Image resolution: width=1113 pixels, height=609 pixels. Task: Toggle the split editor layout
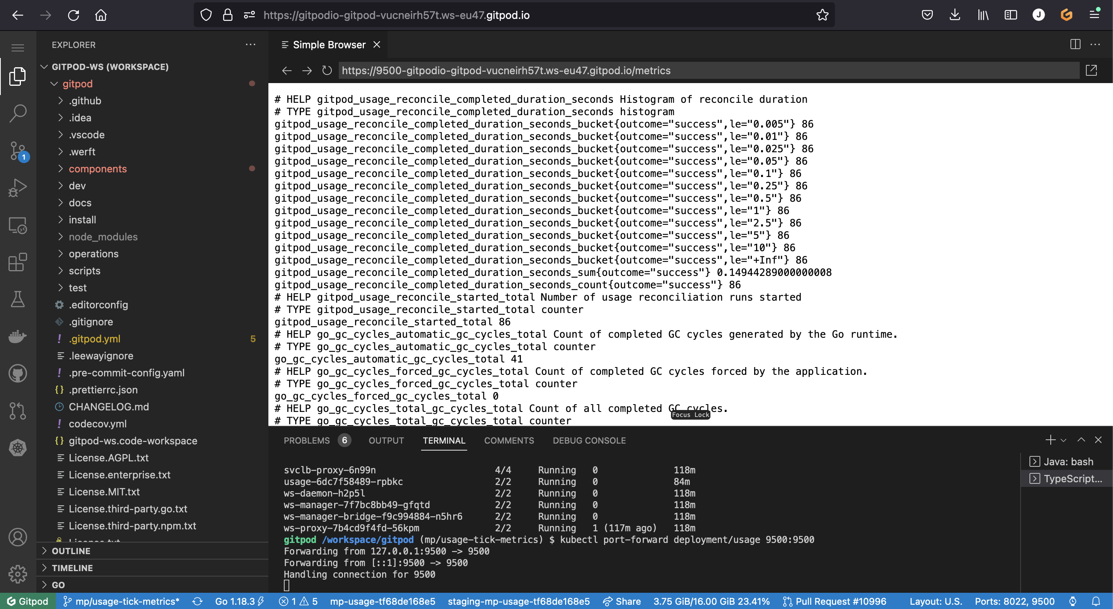pos(1075,44)
